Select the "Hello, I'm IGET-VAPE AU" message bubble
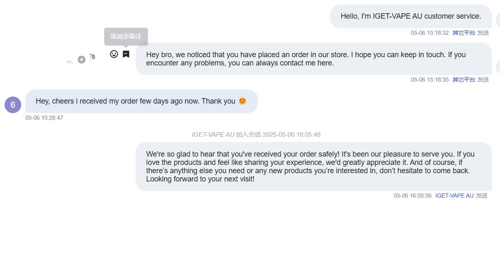 click(411, 16)
